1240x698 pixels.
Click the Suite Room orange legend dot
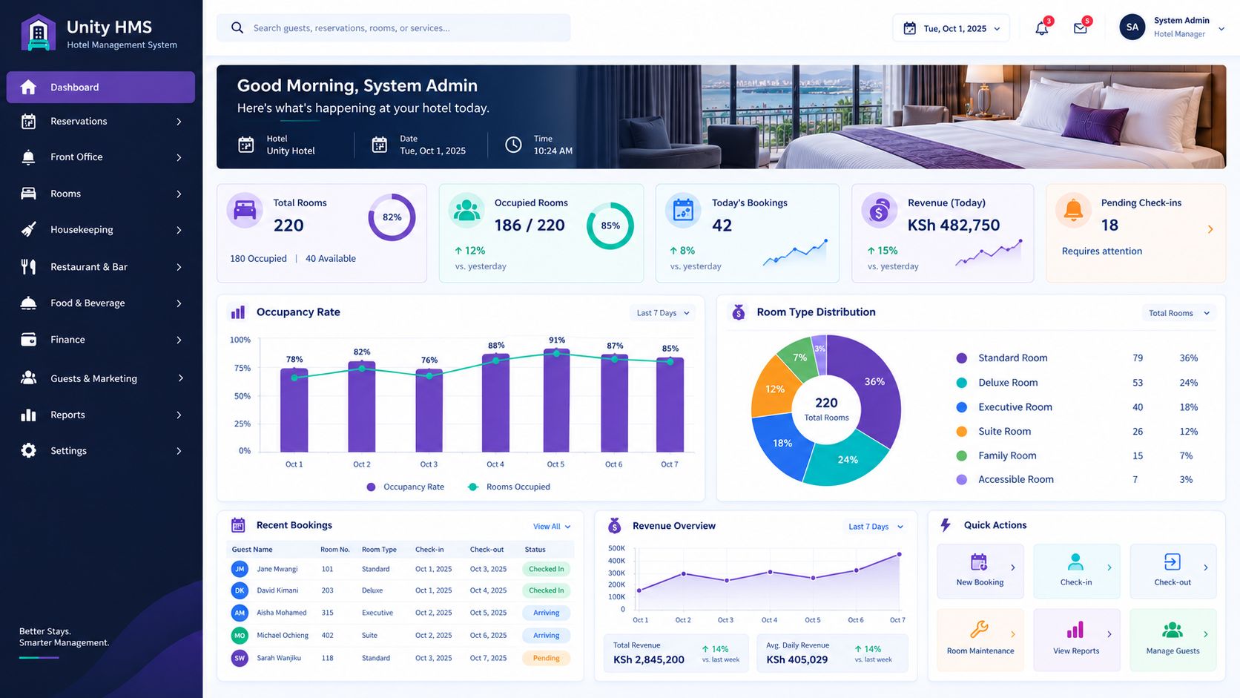point(962,432)
